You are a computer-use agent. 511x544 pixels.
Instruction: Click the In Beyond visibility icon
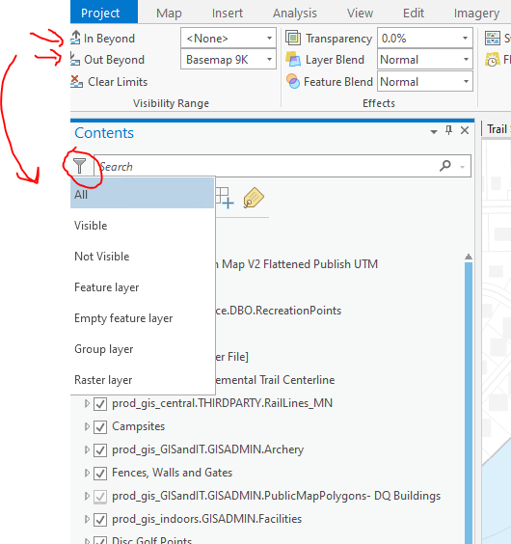[75, 38]
